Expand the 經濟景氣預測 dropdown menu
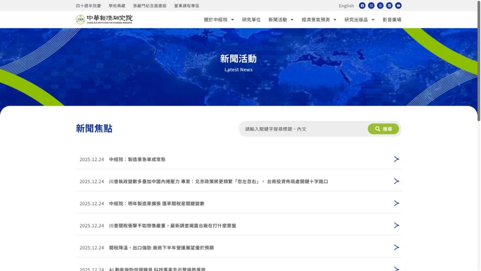The image size is (481, 271). pyautogui.click(x=319, y=20)
